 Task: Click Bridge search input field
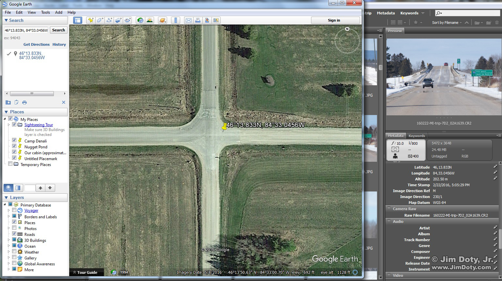coord(468,13)
